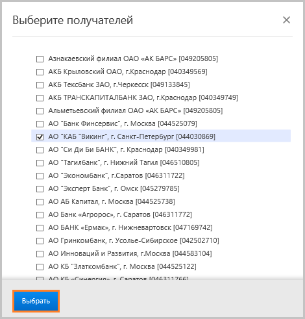Enable АКБ ТРАНСКАПИТАЛБАНК ЗАО checkbox
305x319 pixels.
coord(40,98)
